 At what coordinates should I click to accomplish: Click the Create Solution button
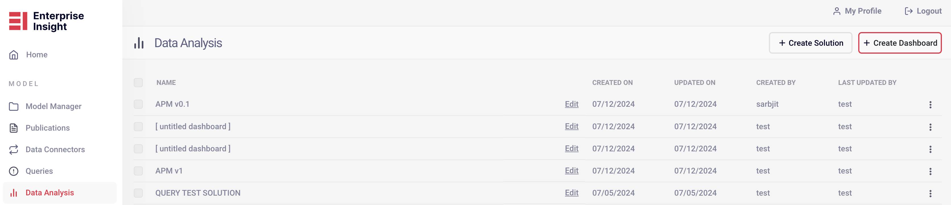(x=810, y=43)
